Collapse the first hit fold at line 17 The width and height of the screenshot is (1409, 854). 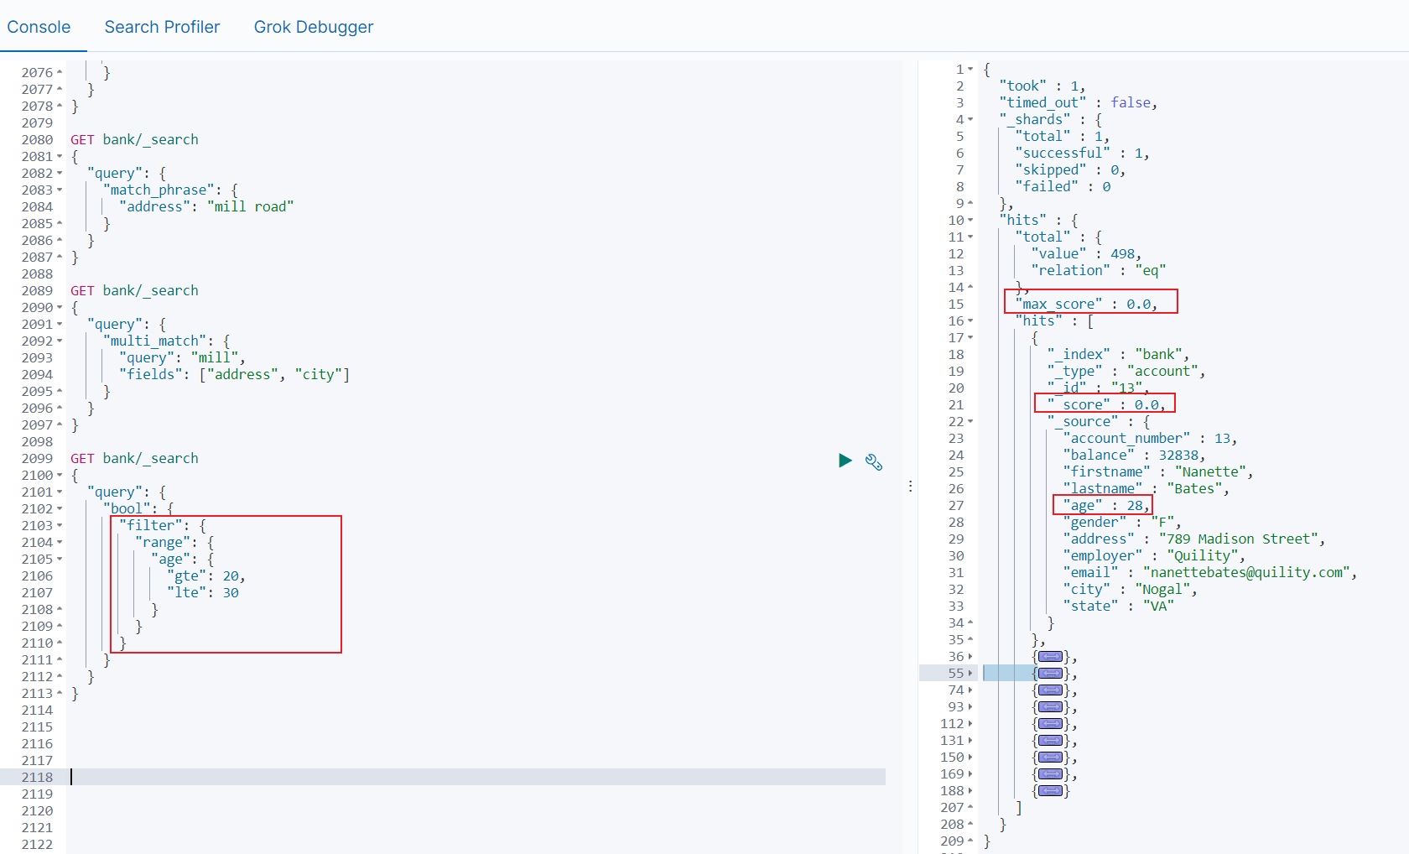point(970,337)
